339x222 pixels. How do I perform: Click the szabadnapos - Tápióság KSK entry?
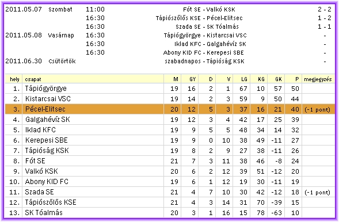(204, 62)
